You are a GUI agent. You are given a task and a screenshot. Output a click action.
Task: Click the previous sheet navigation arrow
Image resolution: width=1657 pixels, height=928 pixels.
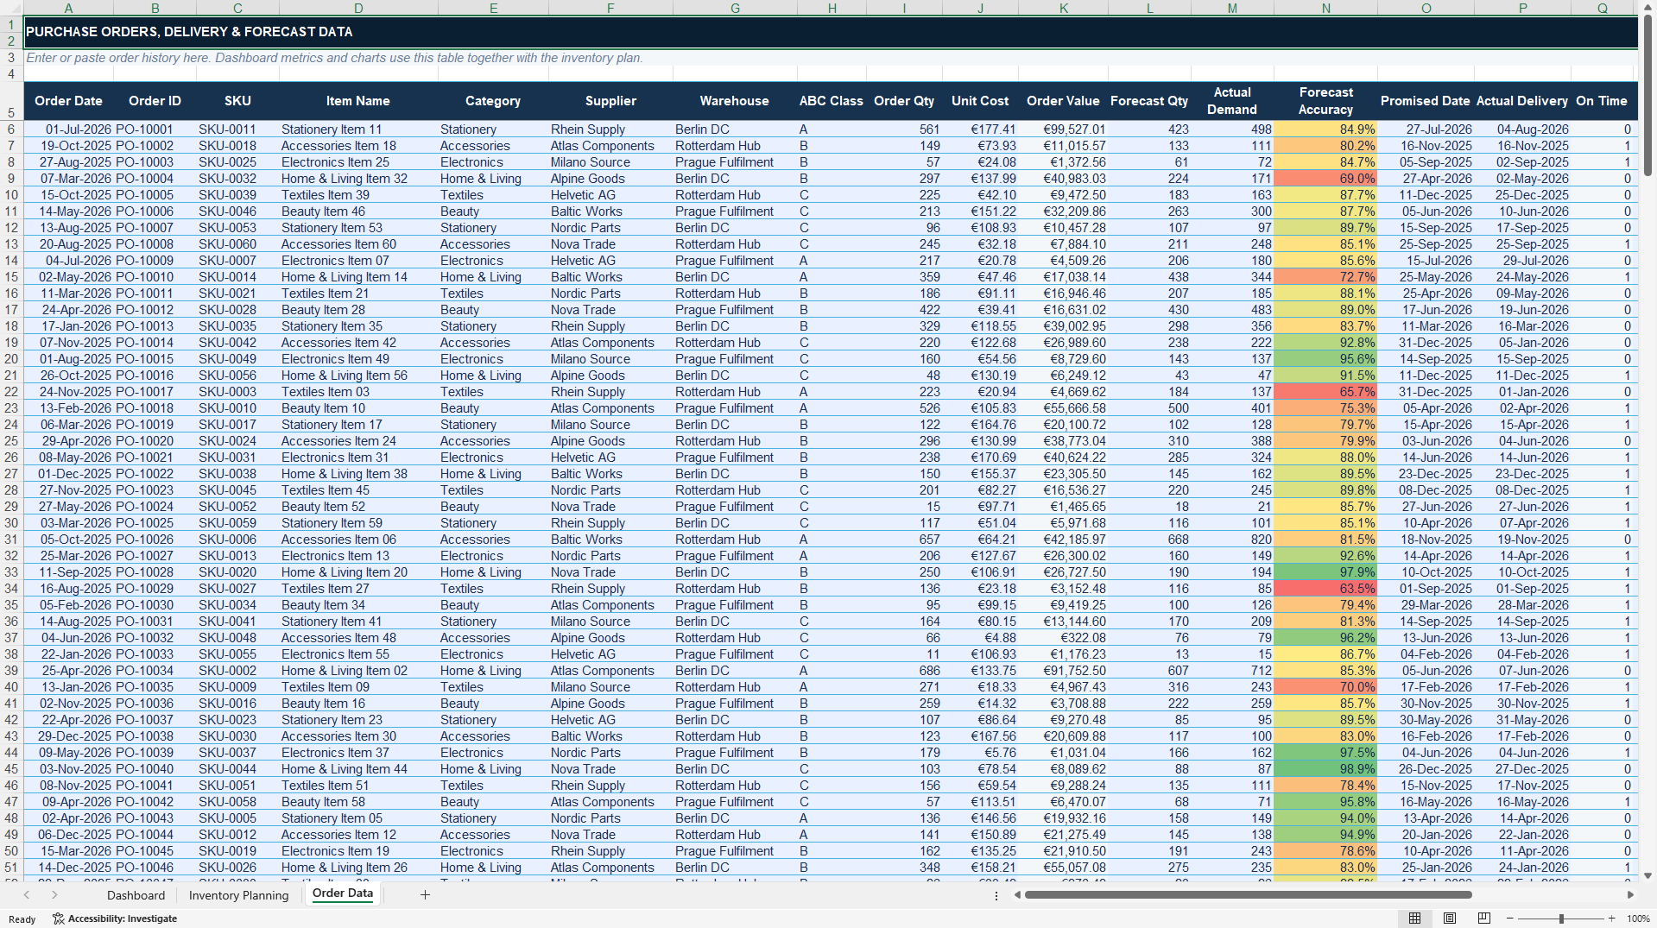27,895
